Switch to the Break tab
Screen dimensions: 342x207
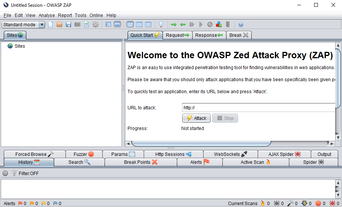point(239,35)
